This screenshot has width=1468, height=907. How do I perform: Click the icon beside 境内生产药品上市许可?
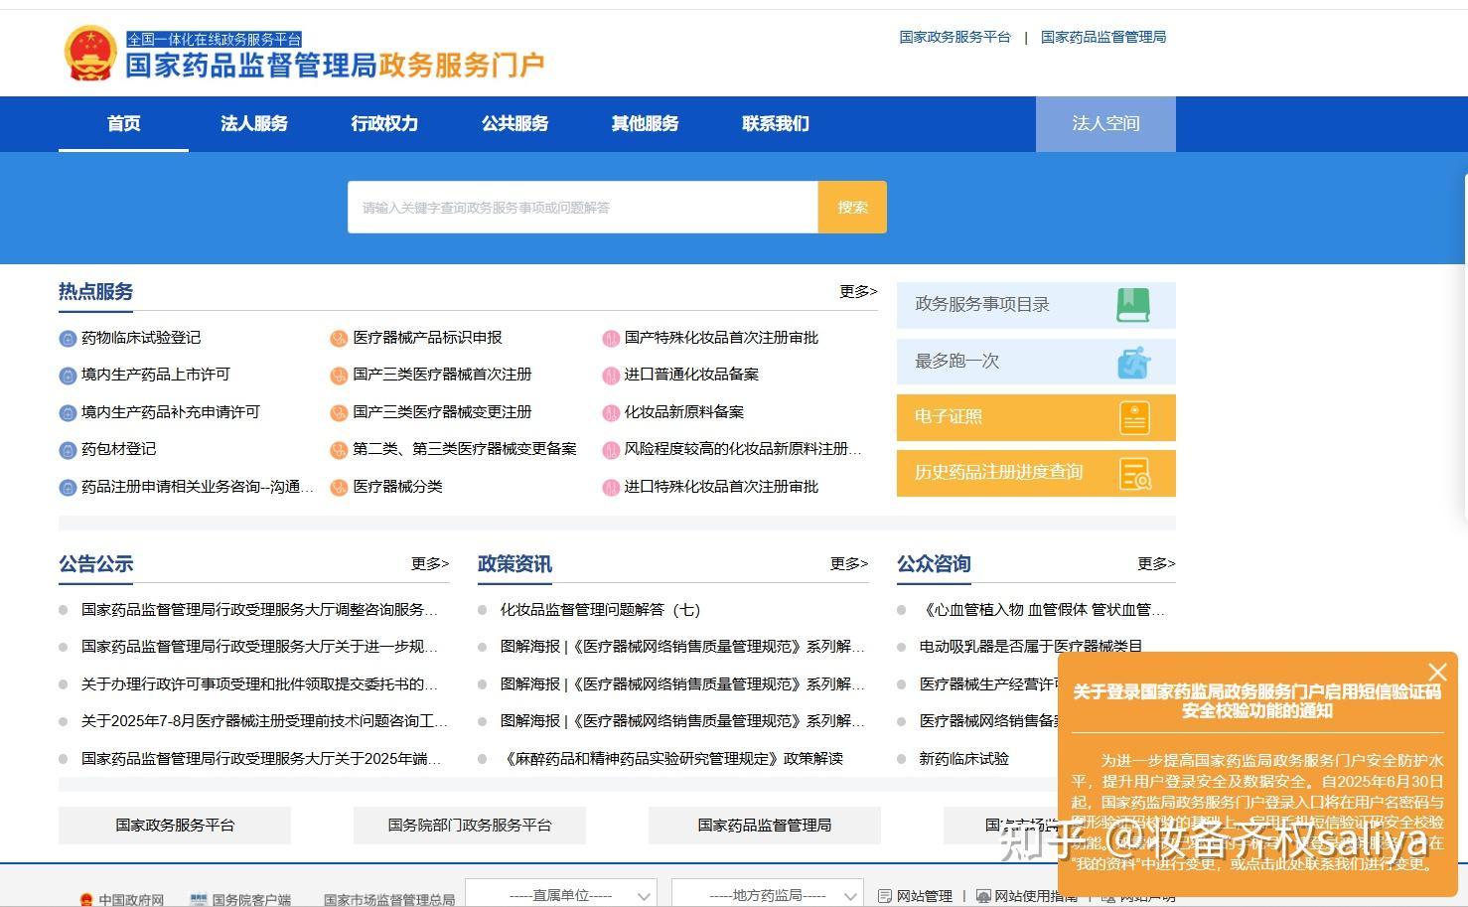click(68, 376)
